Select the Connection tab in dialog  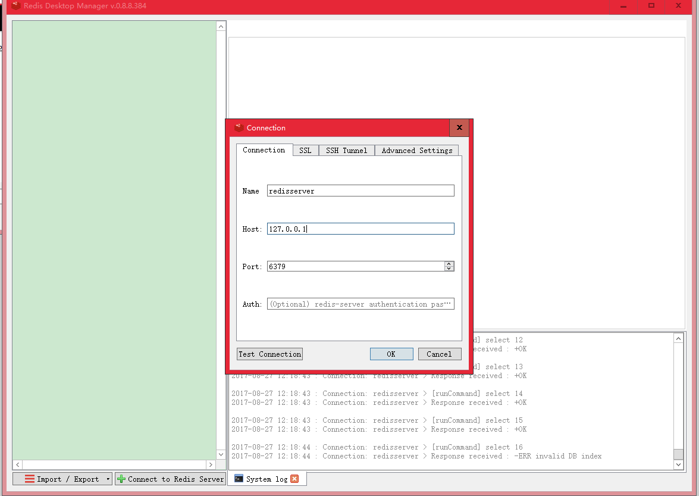click(x=264, y=150)
